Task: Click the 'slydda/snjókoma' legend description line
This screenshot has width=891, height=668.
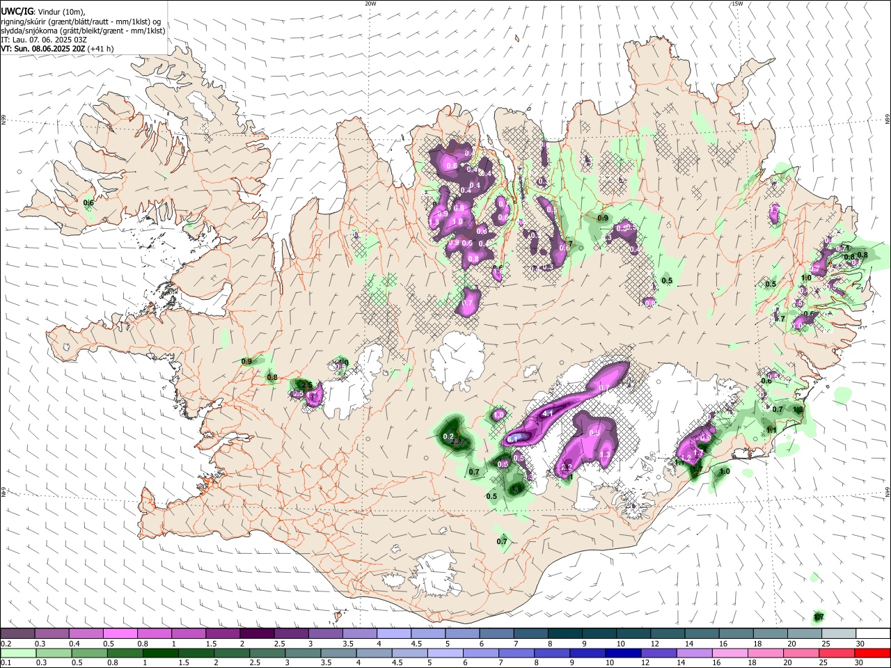Action: pos(83,31)
